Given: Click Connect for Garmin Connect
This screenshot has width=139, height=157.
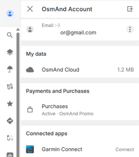Looking at the screenshot, I should point(125,149).
